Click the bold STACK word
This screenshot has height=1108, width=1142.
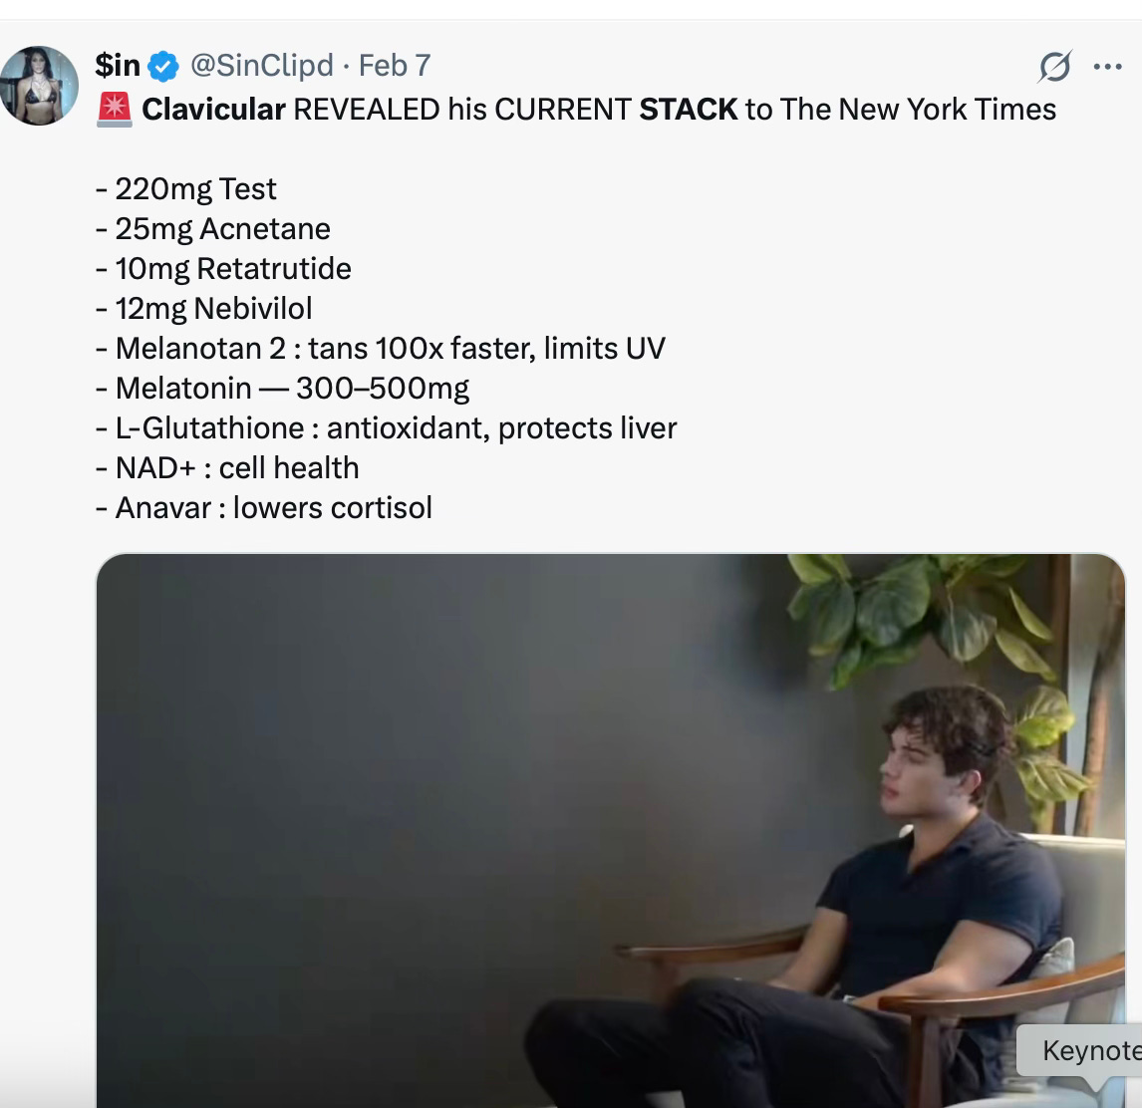point(689,110)
